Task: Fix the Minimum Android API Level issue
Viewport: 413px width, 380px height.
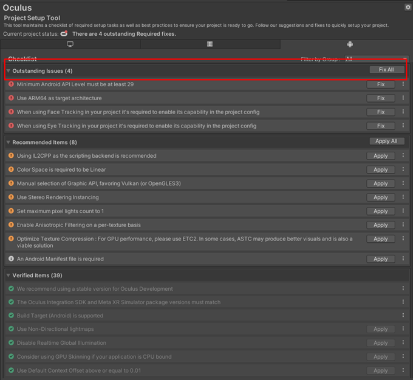Action: click(x=381, y=84)
